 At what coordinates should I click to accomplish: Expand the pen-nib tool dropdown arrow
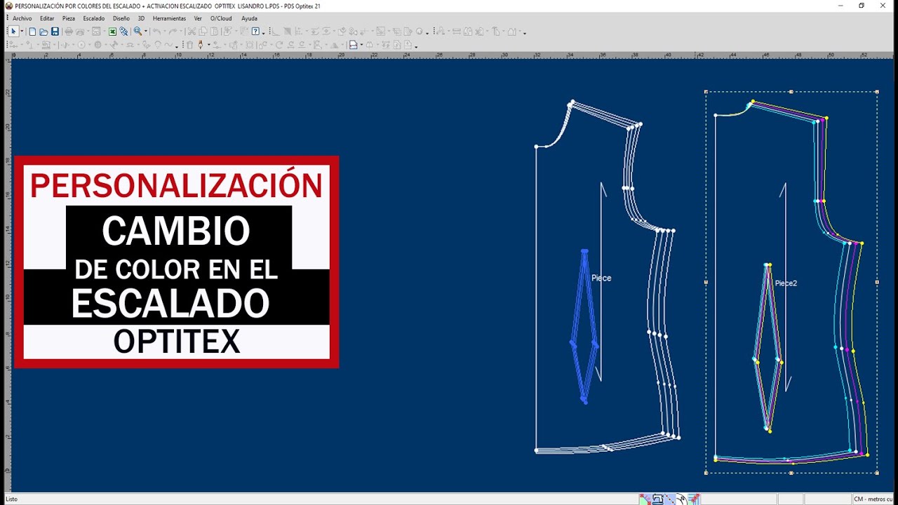click(208, 45)
